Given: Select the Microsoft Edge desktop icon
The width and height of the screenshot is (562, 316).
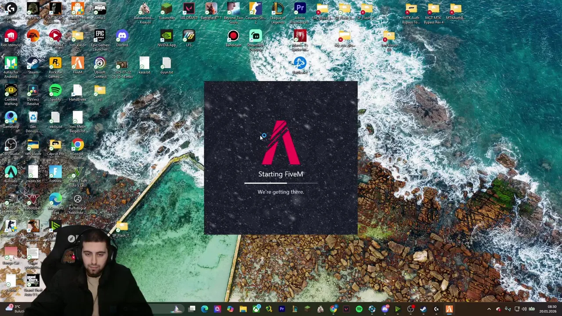Looking at the screenshot, I should [x=55, y=203].
